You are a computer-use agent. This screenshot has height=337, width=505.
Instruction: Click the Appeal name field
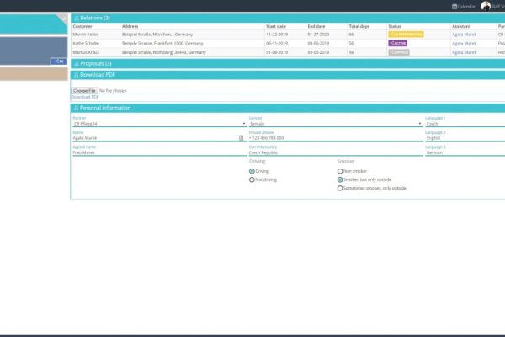[159, 152]
